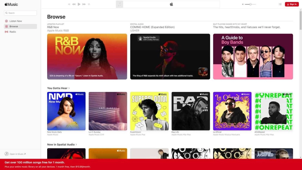Focus the Search field
The width and height of the screenshot is (302, 170).
[x=20, y=13]
